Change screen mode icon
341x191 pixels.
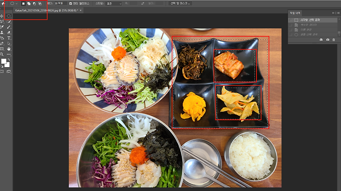(x=9, y=71)
